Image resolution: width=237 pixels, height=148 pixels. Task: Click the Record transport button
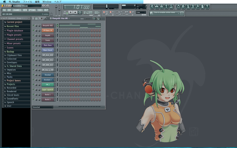tap(80, 12)
